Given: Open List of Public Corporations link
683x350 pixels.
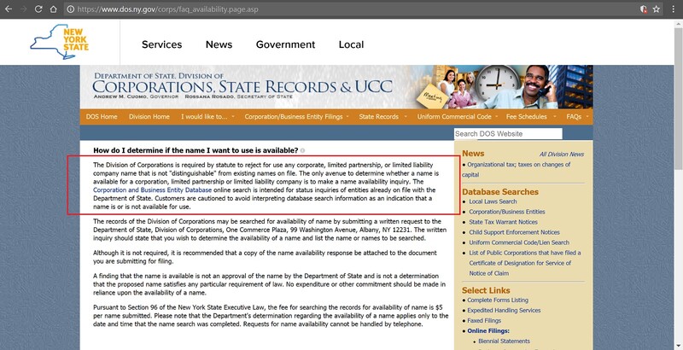Looking at the screenshot, I should point(526,263).
